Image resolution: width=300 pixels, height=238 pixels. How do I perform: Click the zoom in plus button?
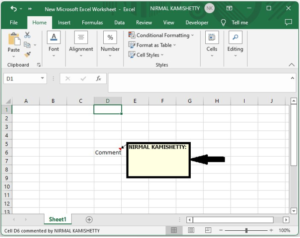pyautogui.click(x=271, y=230)
